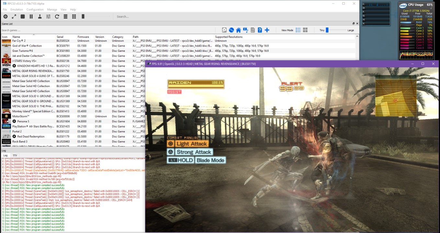Image resolution: width=440 pixels, height=233 pixels.
Task: Refresh the game list with the reload icon
Action: (x=57, y=17)
